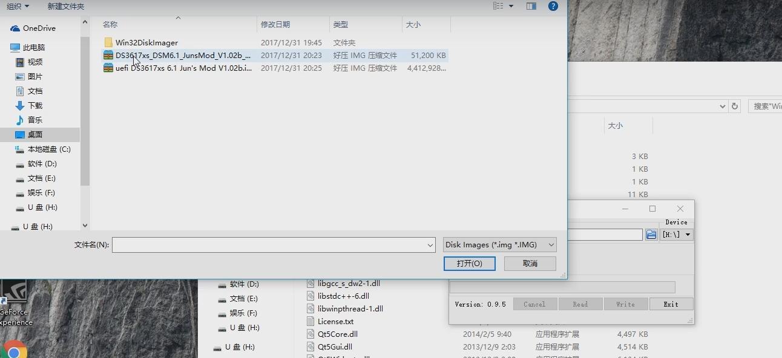Select libwinpthread-1.dll in the background Explorer
The width and height of the screenshot is (782, 358).
(x=350, y=308)
